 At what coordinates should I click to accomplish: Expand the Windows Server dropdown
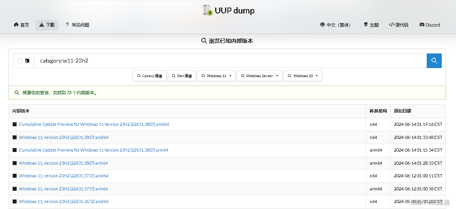pyautogui.click(x=259, y=76)
